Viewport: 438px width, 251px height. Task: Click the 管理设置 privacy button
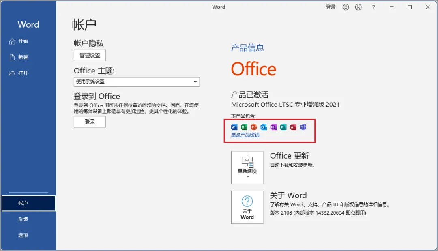coord(90,55)
